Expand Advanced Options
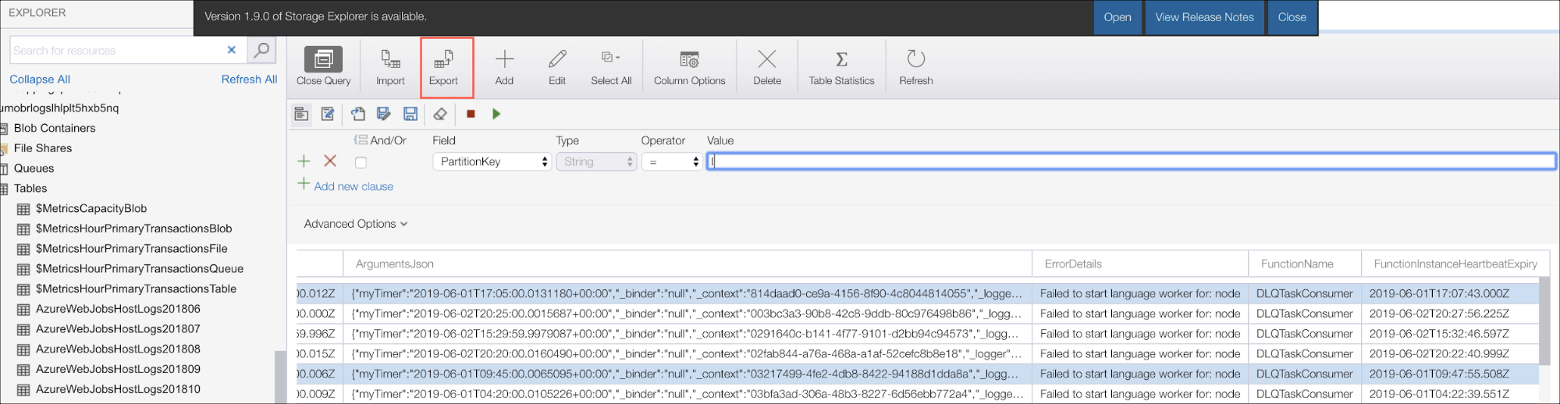1560x404 pixels. [355, 224]
